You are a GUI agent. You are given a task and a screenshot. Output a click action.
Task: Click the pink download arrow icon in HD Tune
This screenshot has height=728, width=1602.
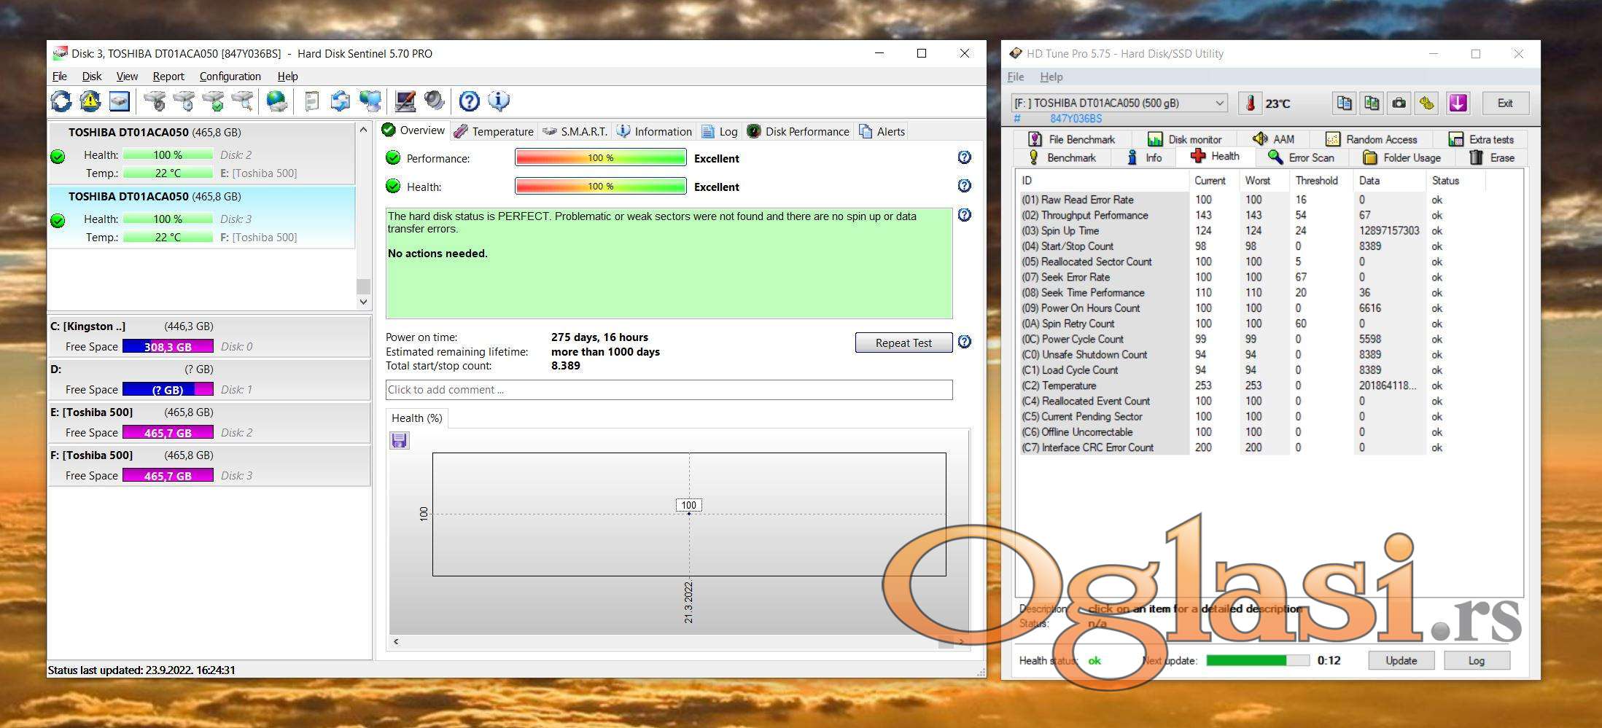pos(1458,103)
